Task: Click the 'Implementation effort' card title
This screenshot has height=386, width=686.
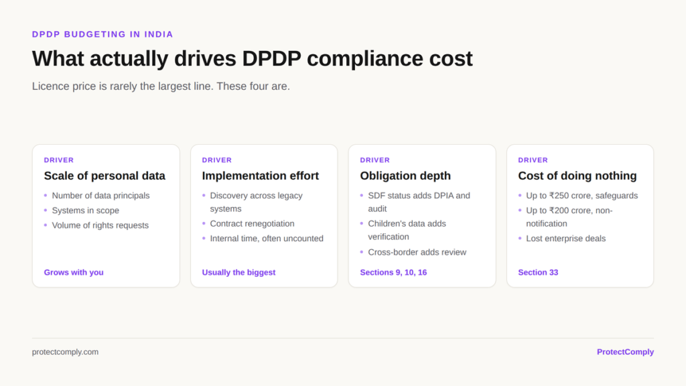Action: (x=261, y=176)
